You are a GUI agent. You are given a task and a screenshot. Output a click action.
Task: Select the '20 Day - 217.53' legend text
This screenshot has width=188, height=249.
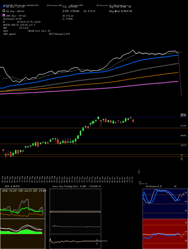[15, 7]
